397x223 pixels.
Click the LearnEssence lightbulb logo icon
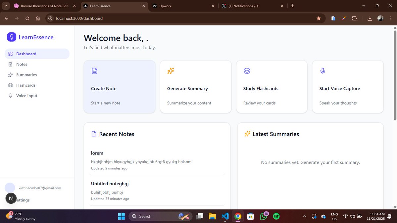pos(11,37)
